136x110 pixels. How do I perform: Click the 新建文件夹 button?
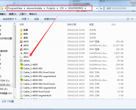coord(50,19)
